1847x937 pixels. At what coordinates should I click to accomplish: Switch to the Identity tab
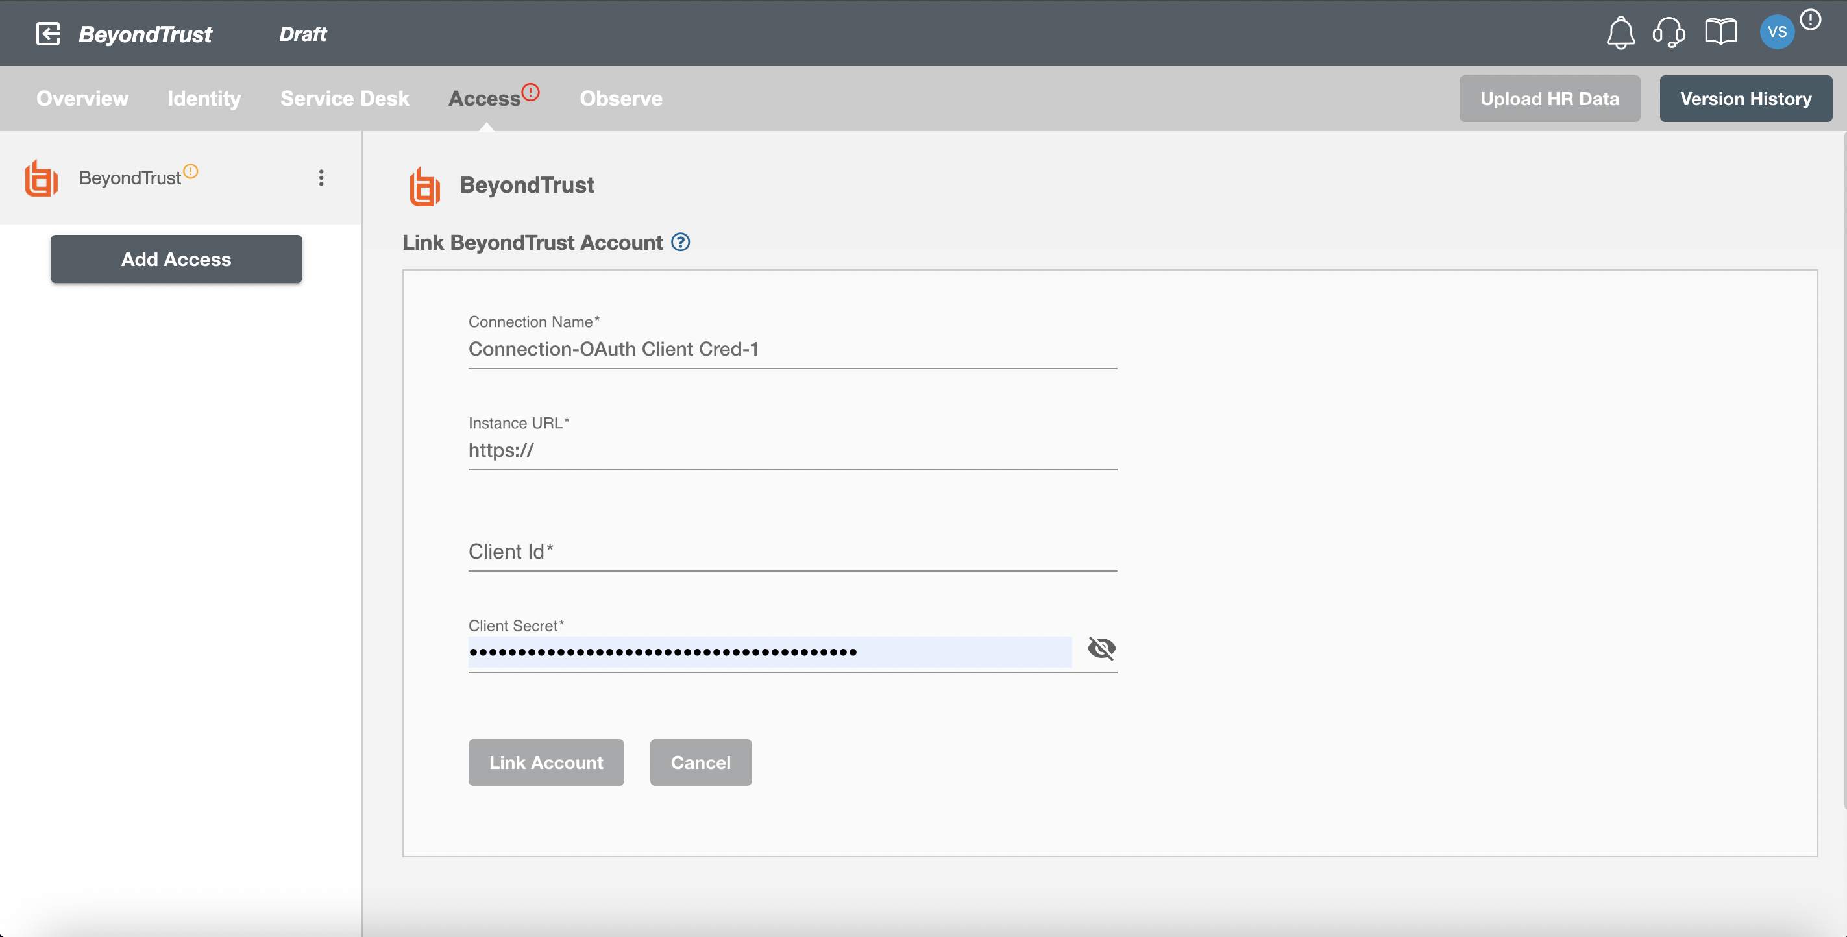(x=204, y=98)
